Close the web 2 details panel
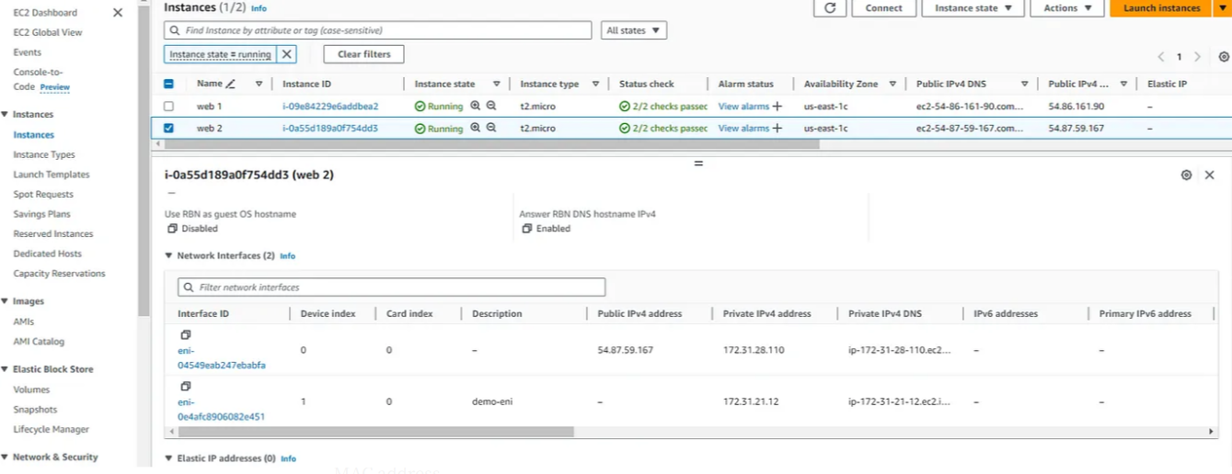The height and width of the screenshot is (474, 1232). pos(1209,175)
